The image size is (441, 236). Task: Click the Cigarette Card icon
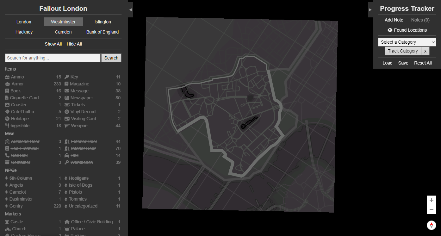[7, 98]
